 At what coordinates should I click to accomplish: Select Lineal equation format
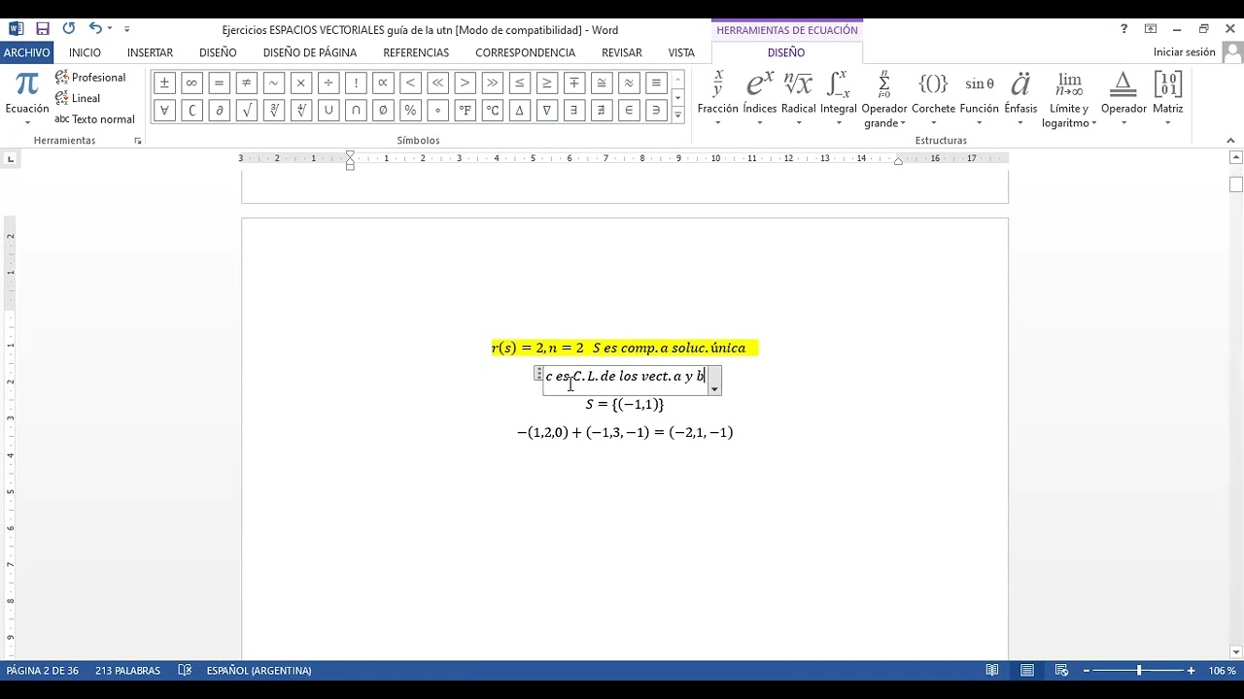click(78, 98)
